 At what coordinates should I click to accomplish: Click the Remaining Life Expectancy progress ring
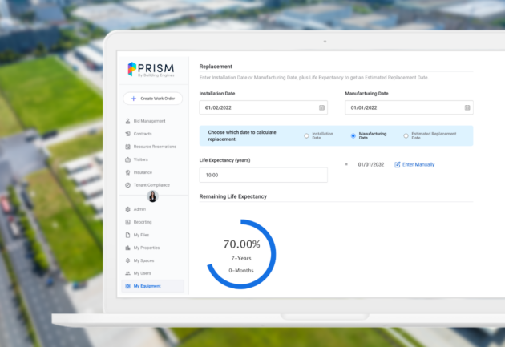pos(241,253)
